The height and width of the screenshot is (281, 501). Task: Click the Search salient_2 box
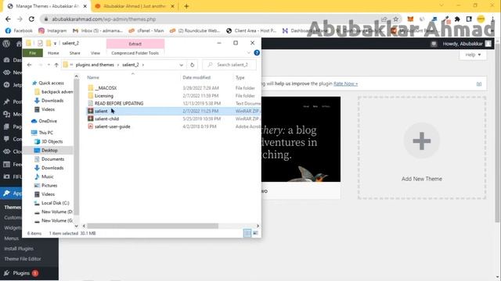(229, 65)
